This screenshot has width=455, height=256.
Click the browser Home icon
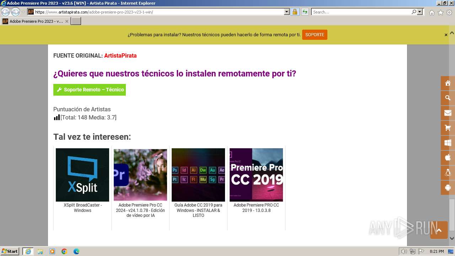pos(432,12)
